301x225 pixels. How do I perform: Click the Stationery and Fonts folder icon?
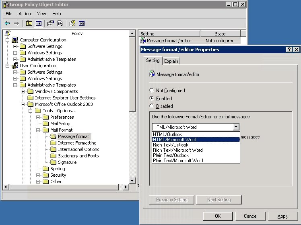coord(53,156)
